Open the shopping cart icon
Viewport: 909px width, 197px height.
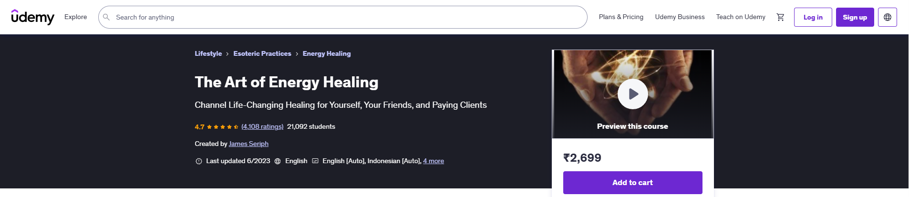pyautogui.click(x=780, y=17)
